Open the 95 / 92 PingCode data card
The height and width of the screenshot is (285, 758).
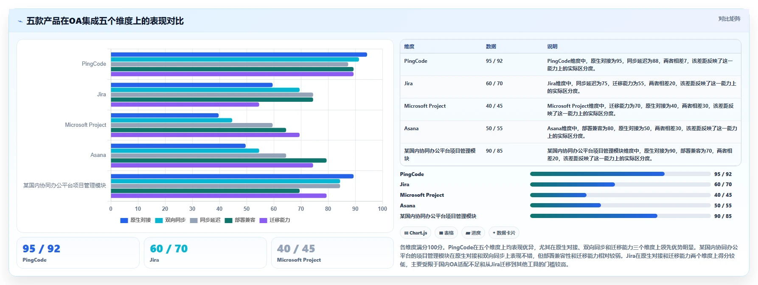click(x=78, y=253)
